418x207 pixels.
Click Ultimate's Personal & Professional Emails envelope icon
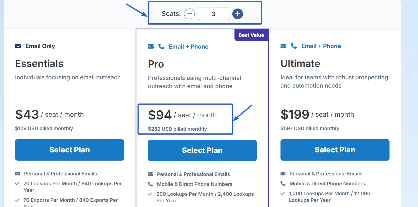tap(283, 174)
